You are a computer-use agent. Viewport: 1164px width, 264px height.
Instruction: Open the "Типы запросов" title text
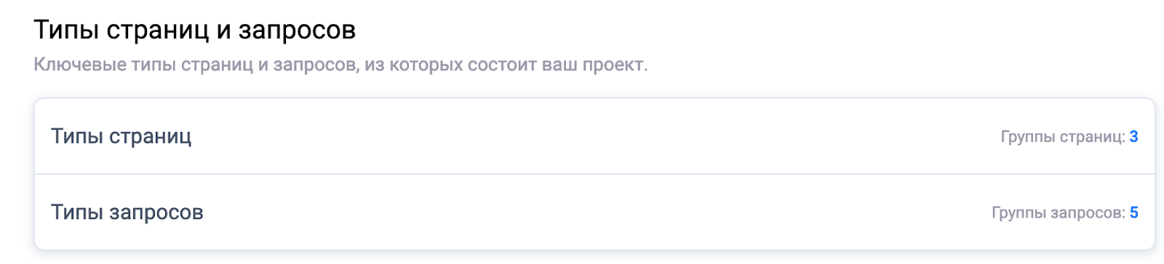[x=127, y=213]
